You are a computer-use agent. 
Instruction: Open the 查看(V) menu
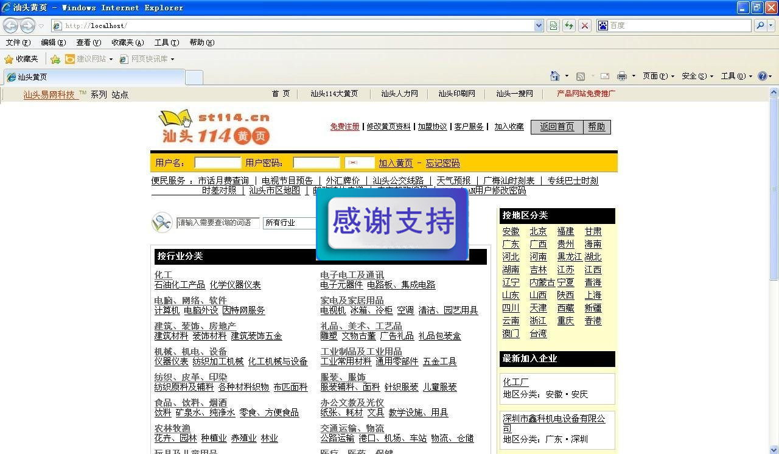(88, 43)
